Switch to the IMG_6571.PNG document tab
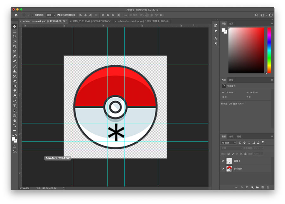This screenshot has height=204, width=285. click(92, 21)
